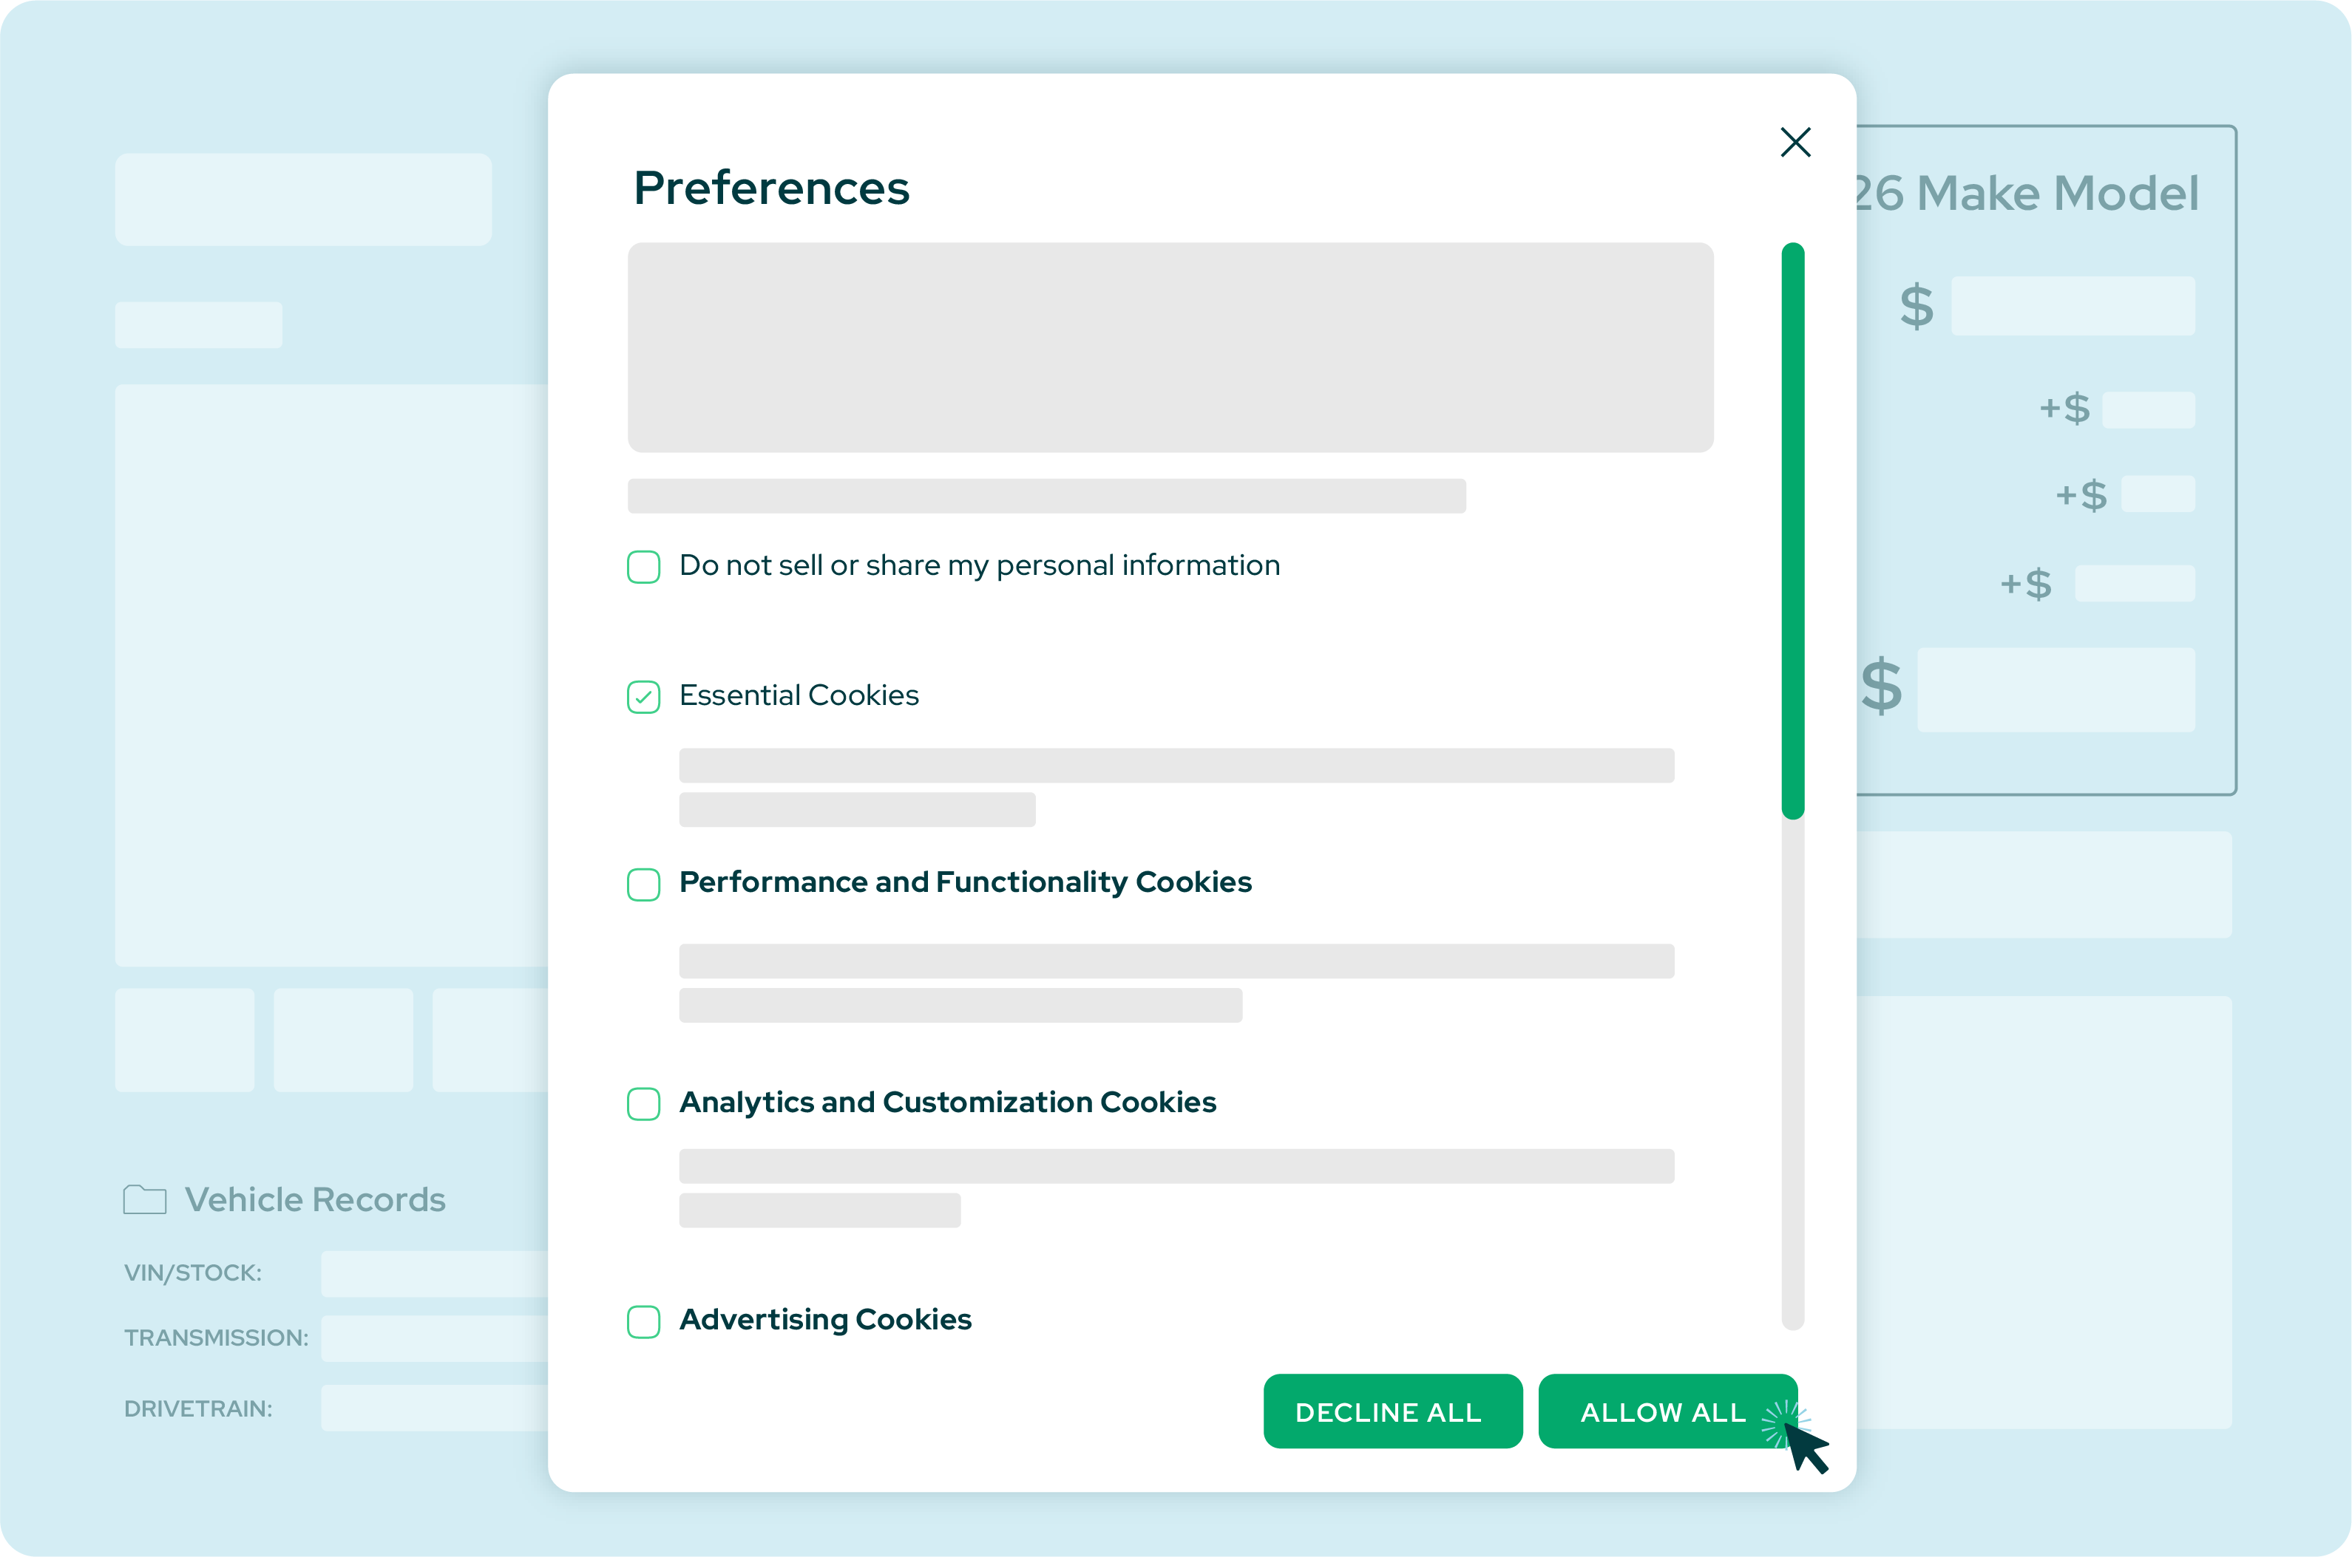Image resolution: width=2352 pixels, height=1557 pixels.
Task: Click the 'Preferences' dialog title
Action: (770, 187)
